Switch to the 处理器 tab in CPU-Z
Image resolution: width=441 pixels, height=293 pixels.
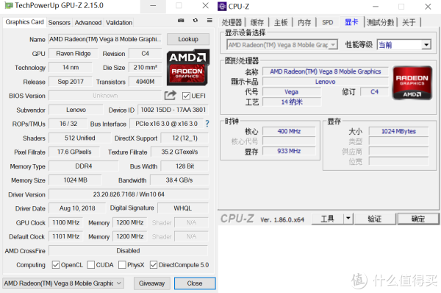[x=232, y=22]
